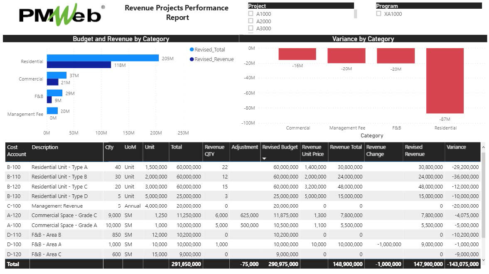Screen dimensions: 489x274
Task: Click the Project slicer scrollbar
Action: 355,15
